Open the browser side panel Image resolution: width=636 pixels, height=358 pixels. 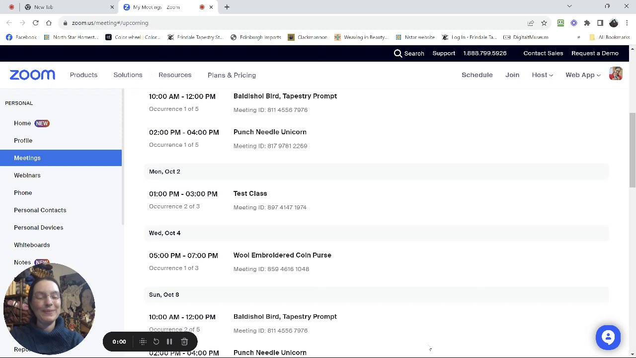click(x=600, y=23)
